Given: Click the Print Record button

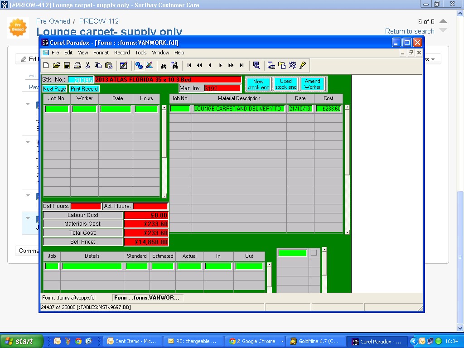Looking at the screenshot, I should click(84, 89).
